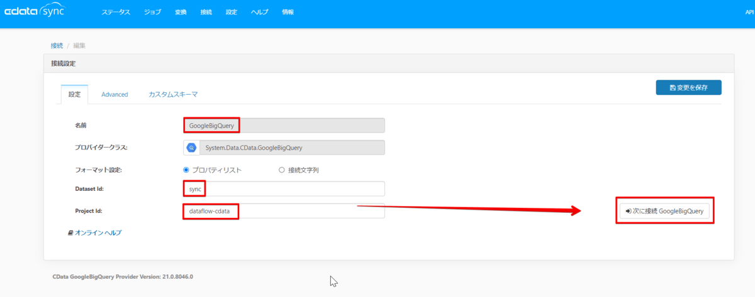Click the 次に接続 GoogleBigQuery button

(665, 212)
